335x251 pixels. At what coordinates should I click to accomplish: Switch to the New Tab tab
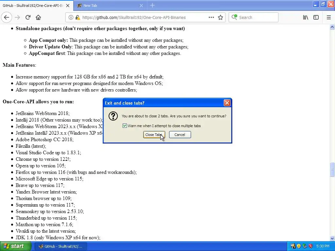click(x=107, y=6)
